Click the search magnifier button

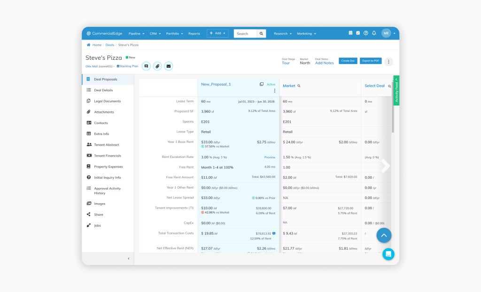click(x=261, y=33)
